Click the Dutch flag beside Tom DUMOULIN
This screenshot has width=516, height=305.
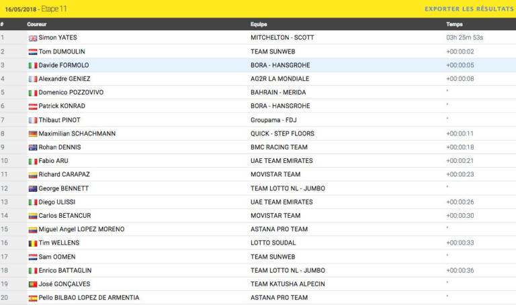33,52
